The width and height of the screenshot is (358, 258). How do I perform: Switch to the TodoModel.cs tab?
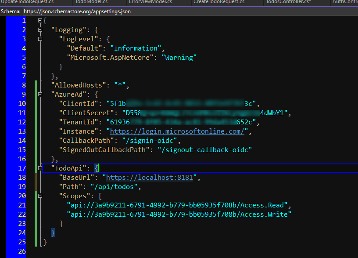coord(91,2)
